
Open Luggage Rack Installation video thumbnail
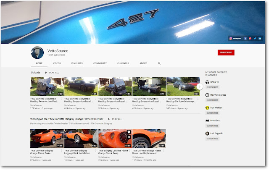[81, 139]
